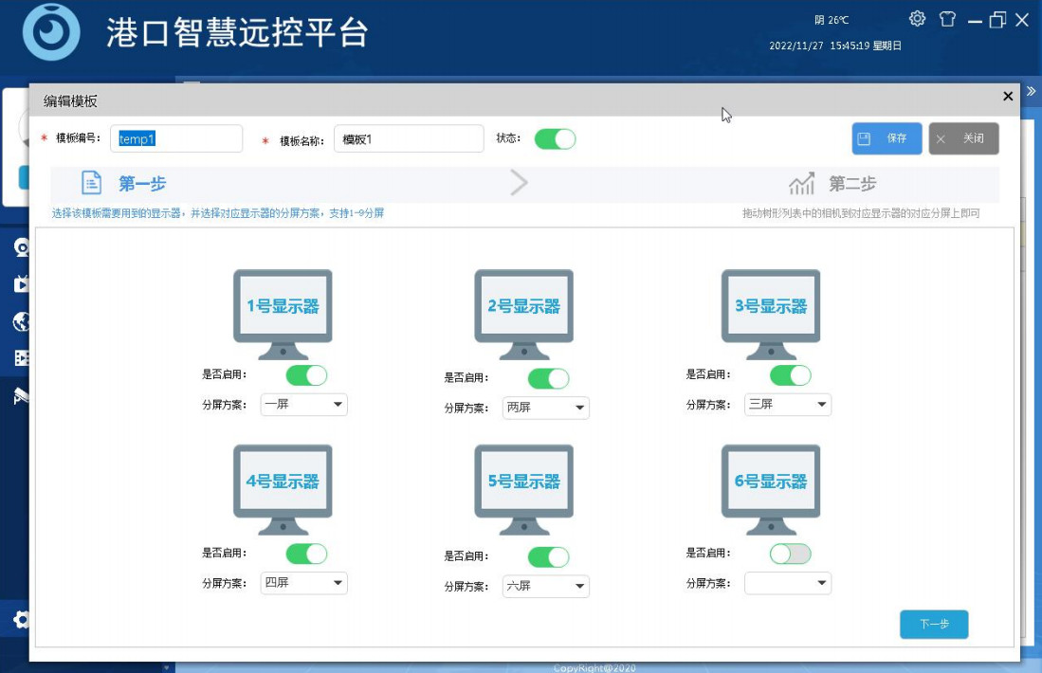Enable the 6号显示器 启用 toggle
The image size is (1042, 673).
pos(790,554)
